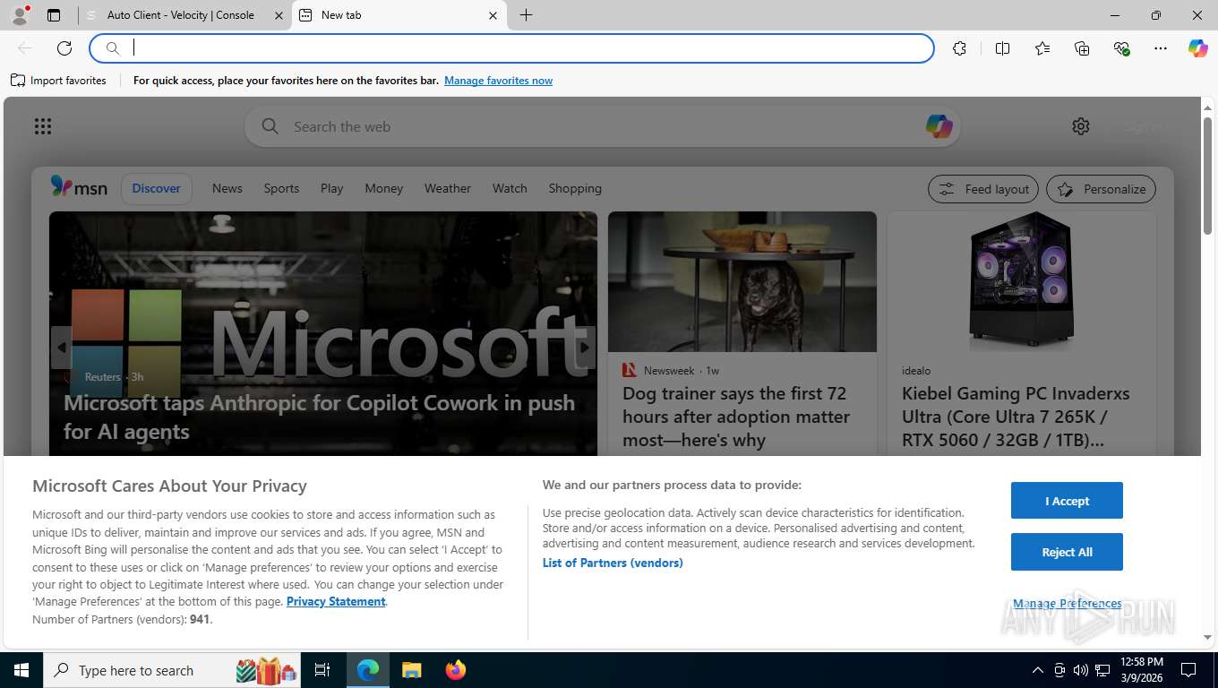This screenshot has width=1218, height=688.
Task: Open Browser essentials heart icon
Action: point(1121,48)
